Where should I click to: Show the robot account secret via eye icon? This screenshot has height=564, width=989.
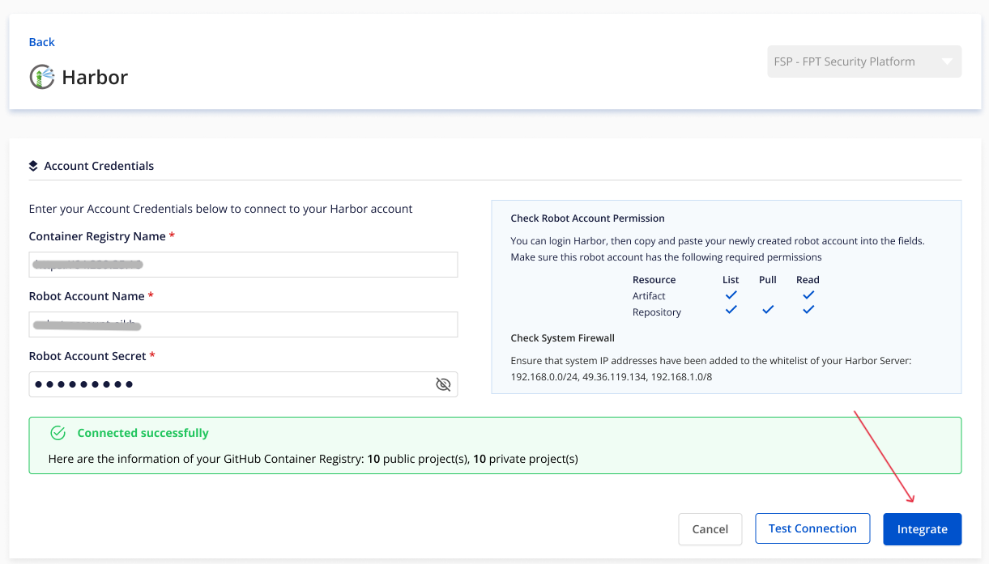point(443,384)
